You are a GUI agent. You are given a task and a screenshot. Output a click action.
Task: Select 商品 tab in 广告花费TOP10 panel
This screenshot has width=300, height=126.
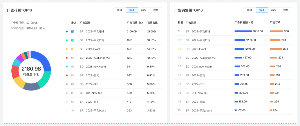click(x=144, y=10)
